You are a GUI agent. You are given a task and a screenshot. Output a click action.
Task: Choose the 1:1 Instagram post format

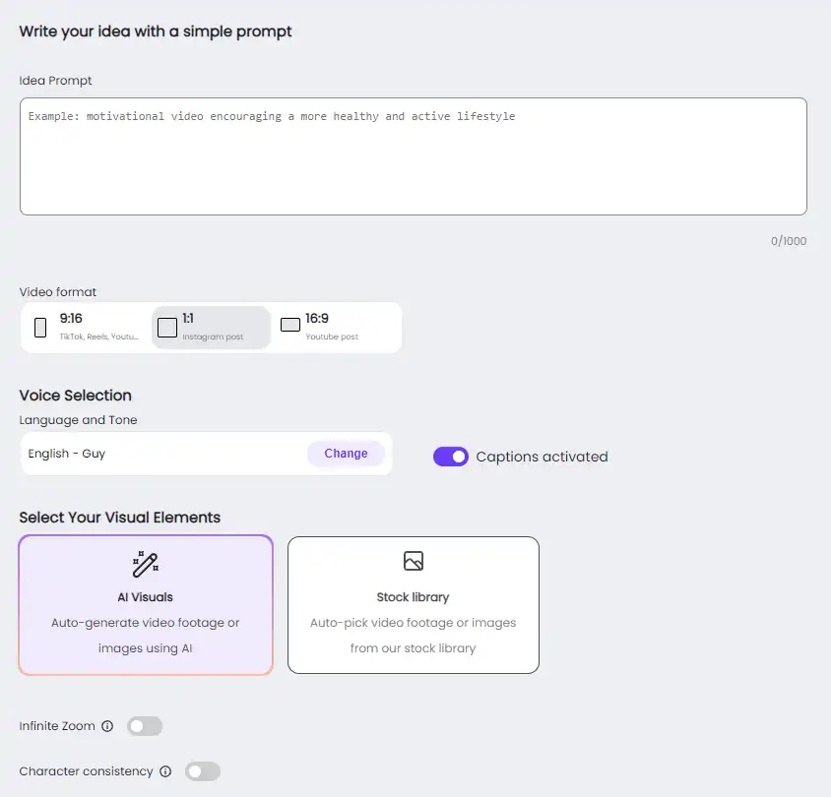click(211, 328)
